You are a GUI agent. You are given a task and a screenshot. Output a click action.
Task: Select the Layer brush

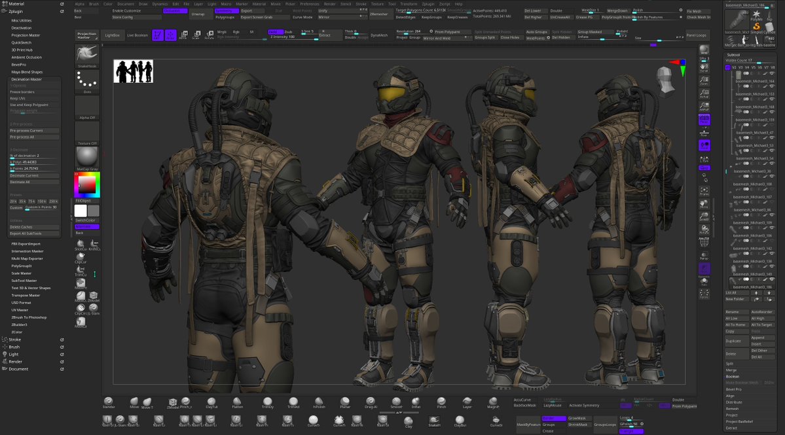tap(467, 402)
